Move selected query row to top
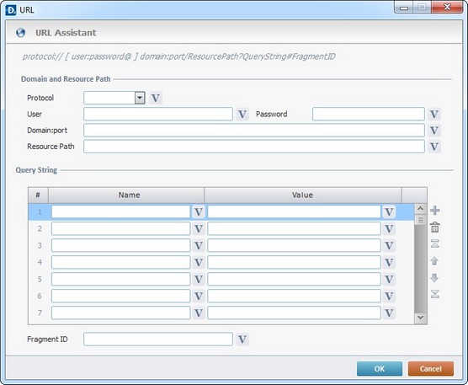This screenshot has width=468, height=385. coord(435,243)
